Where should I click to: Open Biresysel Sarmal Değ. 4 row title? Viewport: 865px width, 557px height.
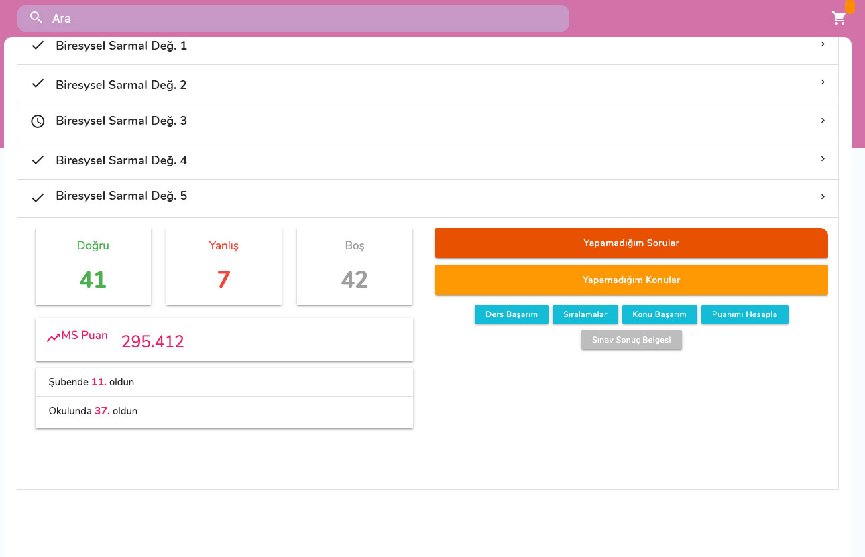coord(121,160)
